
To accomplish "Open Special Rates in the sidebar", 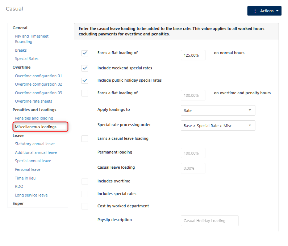I will pyautogui.click(x=26, y=59).
